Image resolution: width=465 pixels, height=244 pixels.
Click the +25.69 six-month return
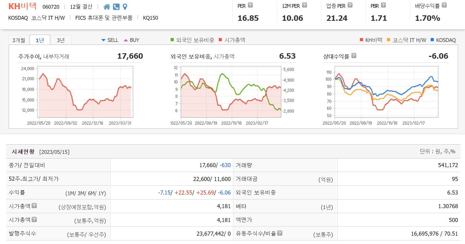pos(205,193)
